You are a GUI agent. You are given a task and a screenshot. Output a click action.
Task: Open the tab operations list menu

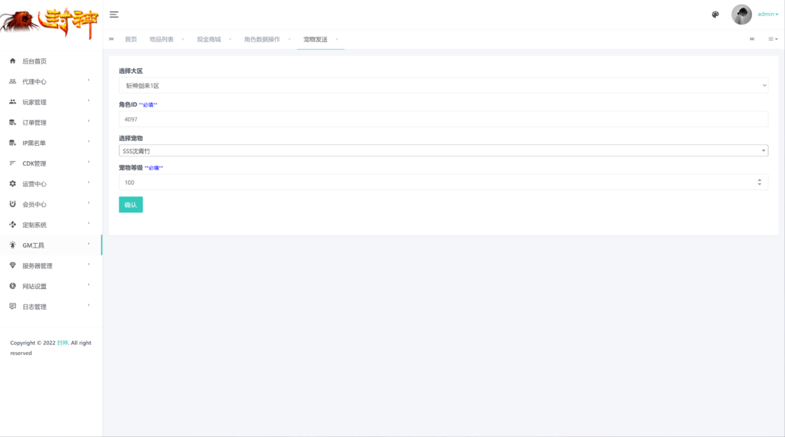point(773,39)
